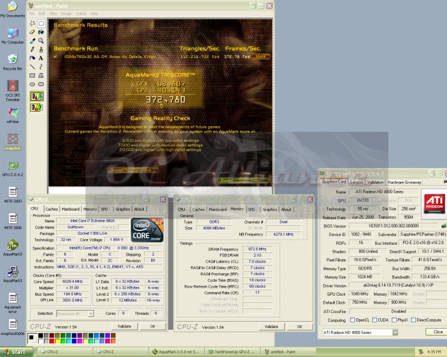This screenshot has height=357, width=447.
Task: Click the Validate button in CPU-Z CPU window
Action: point(124,326)
